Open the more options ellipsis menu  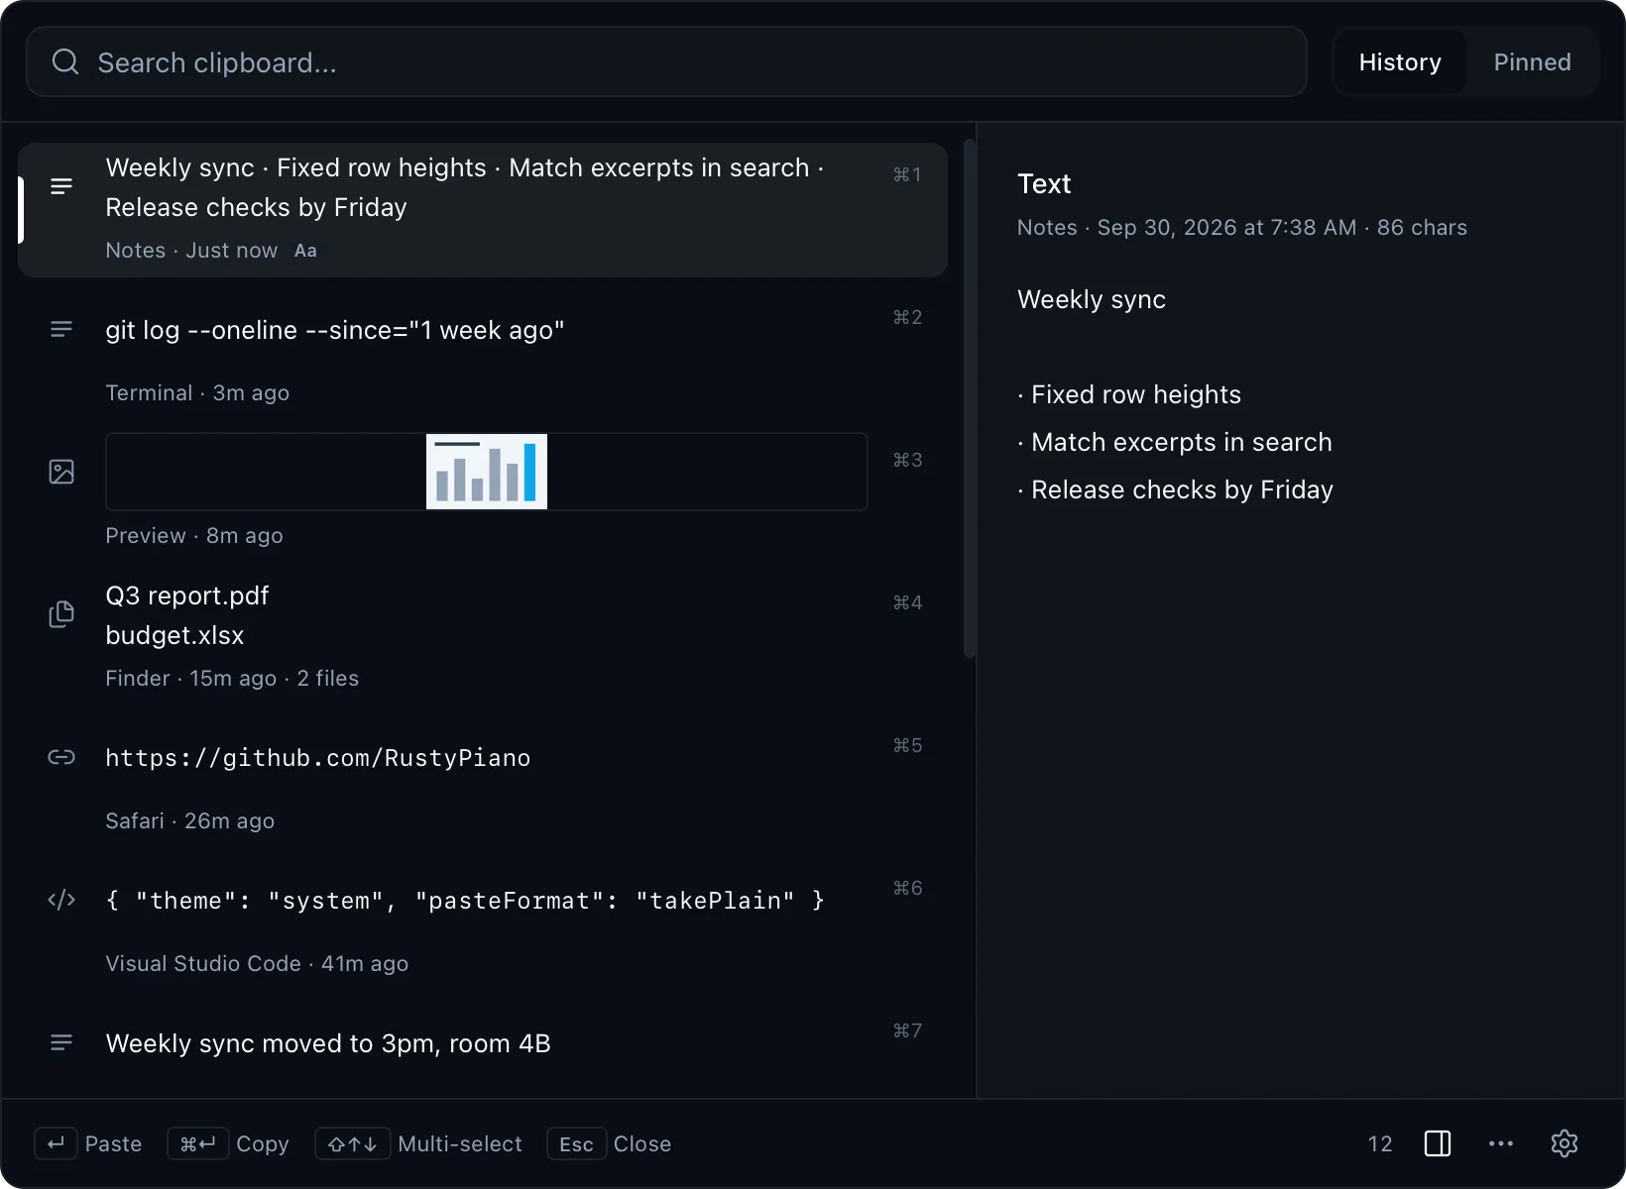click(1501, 1143)
